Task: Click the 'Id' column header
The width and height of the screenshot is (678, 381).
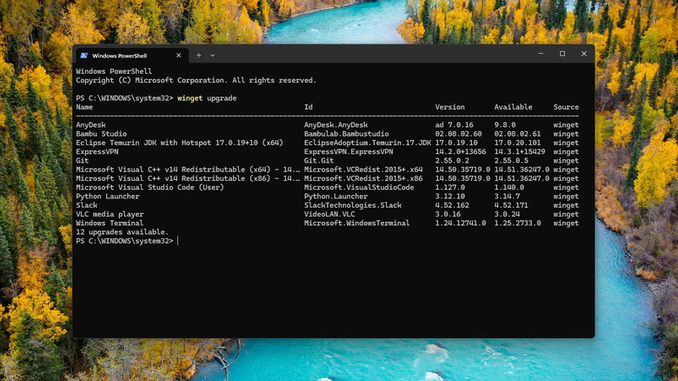Action: [x=309, y=107]
